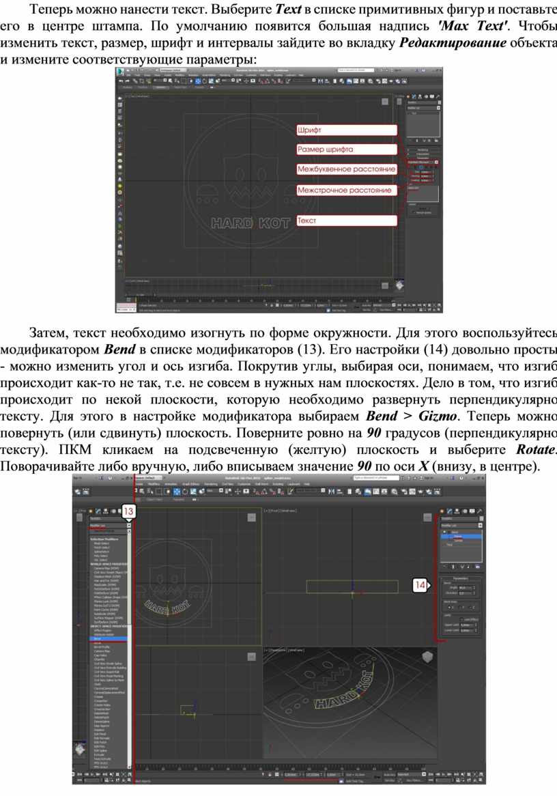Screen dimensions: 557x796
Task: Open the Modifiers menu in lower screenshot
Action: point(155,484)
